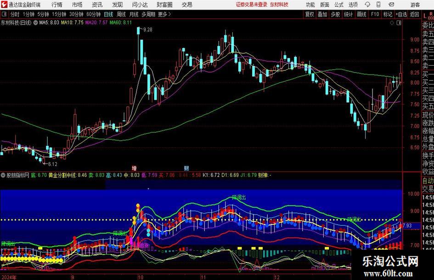Screen dimensions: 434x280
Task: Open the 交易 menu
Action: click(x=187, y=5)
